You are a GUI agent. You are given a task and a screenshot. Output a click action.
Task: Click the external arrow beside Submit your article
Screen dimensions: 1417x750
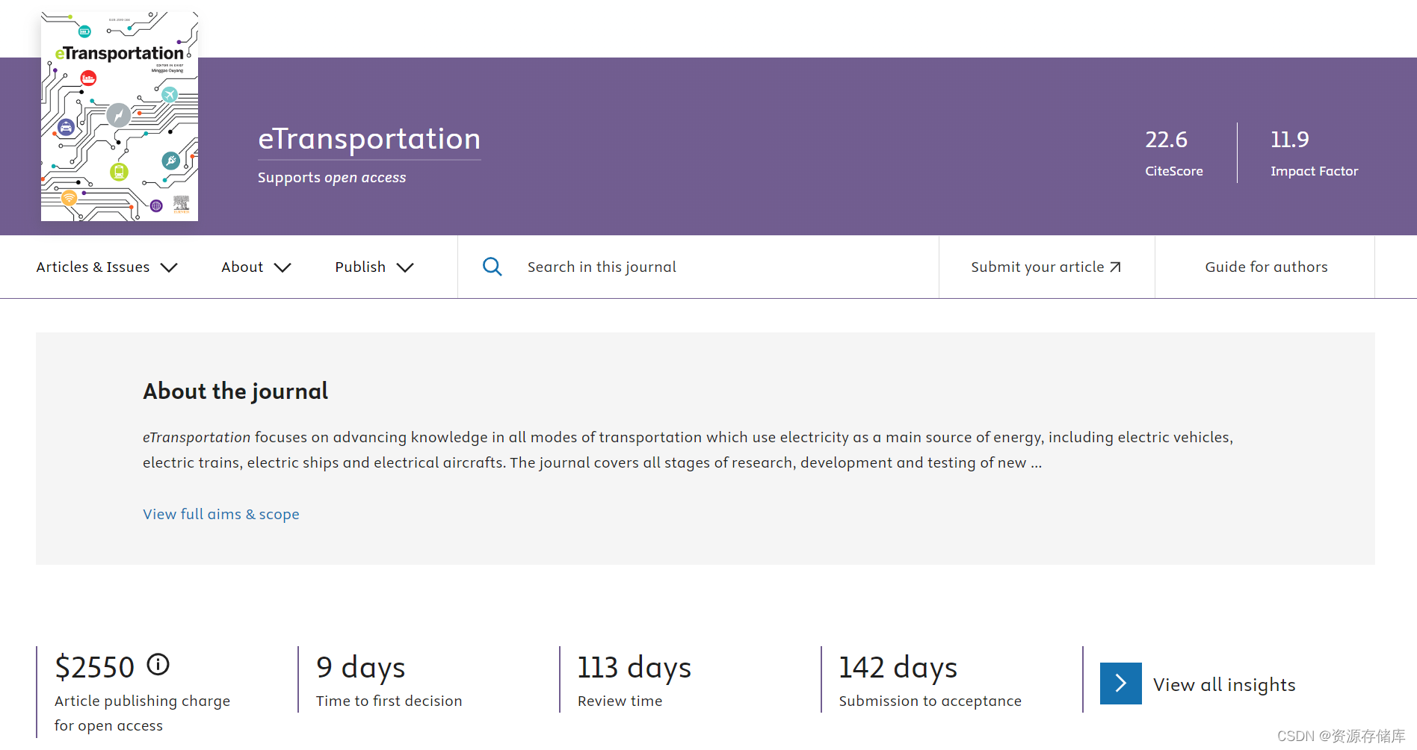[1115, 267]
